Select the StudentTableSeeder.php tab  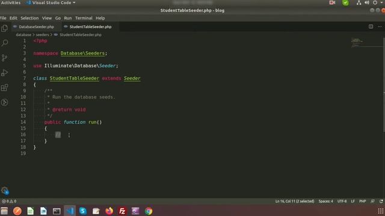(90, 26)
